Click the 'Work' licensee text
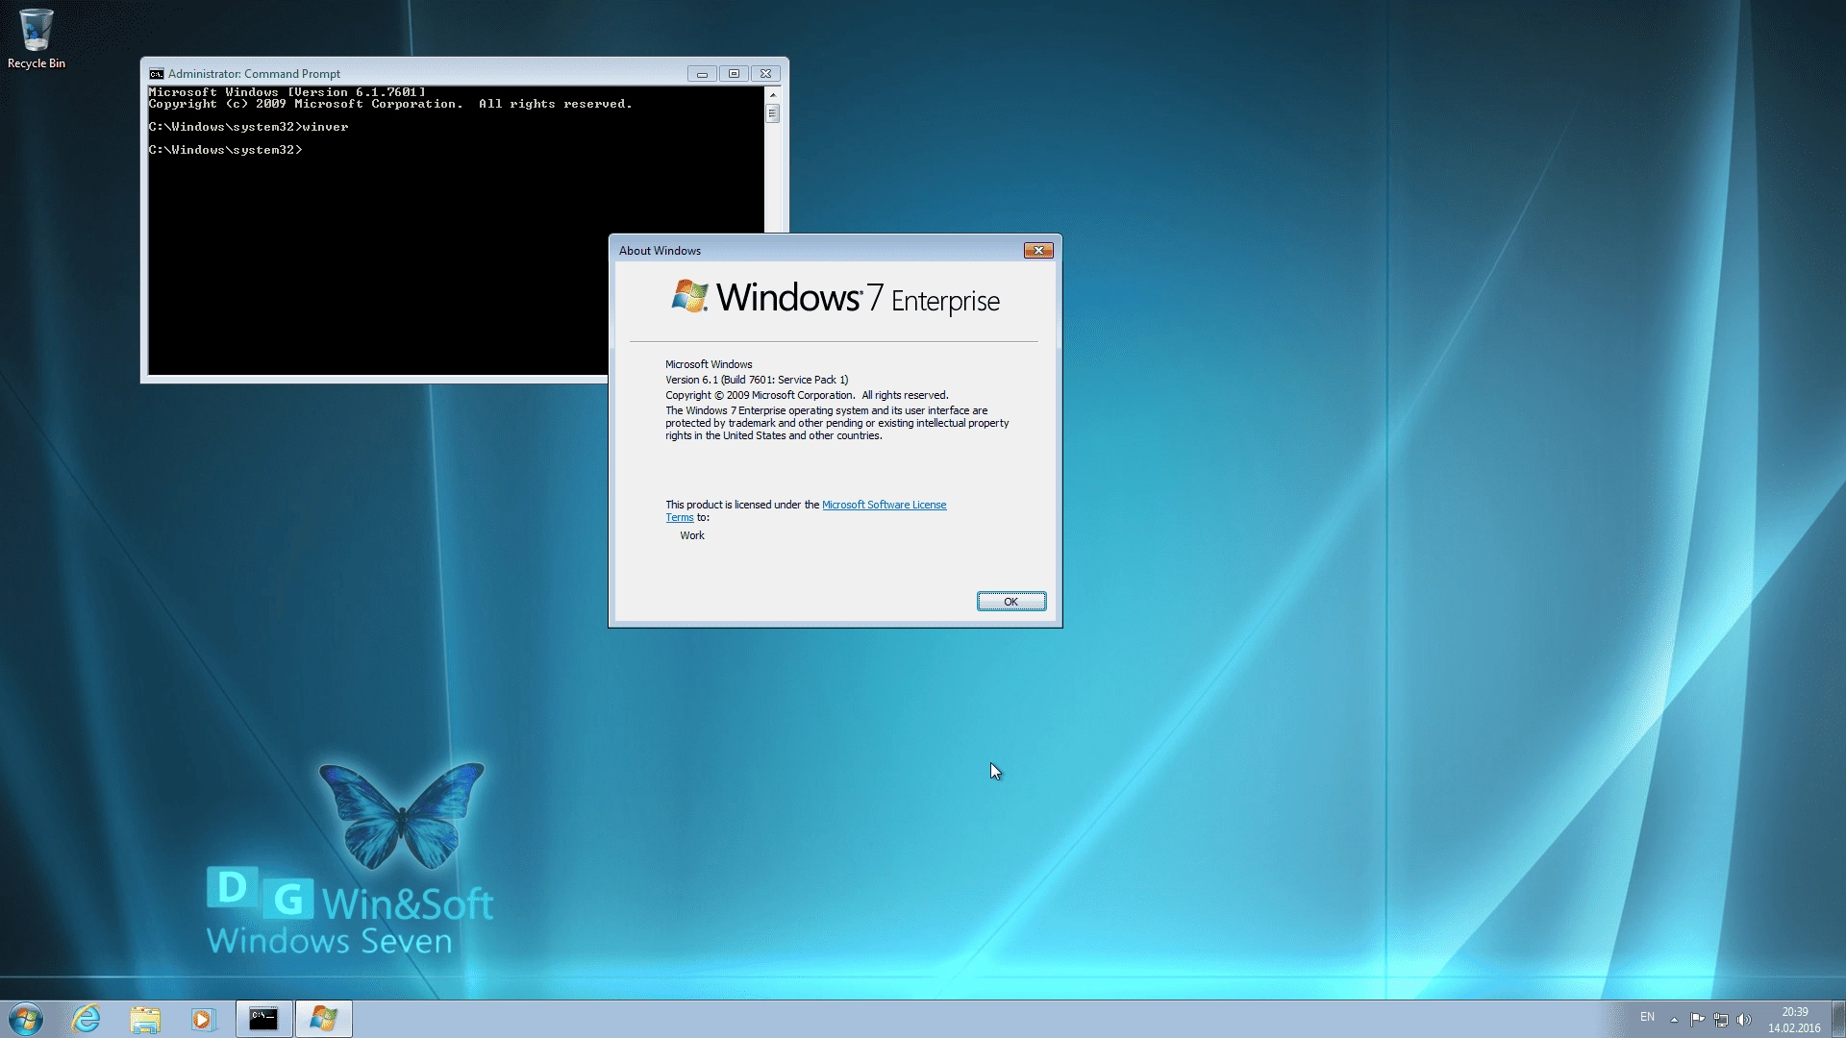 (x=692, y=535)
